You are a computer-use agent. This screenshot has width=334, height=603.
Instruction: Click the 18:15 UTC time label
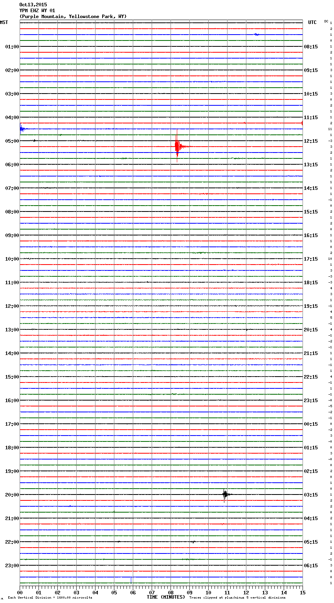(311, 283)
